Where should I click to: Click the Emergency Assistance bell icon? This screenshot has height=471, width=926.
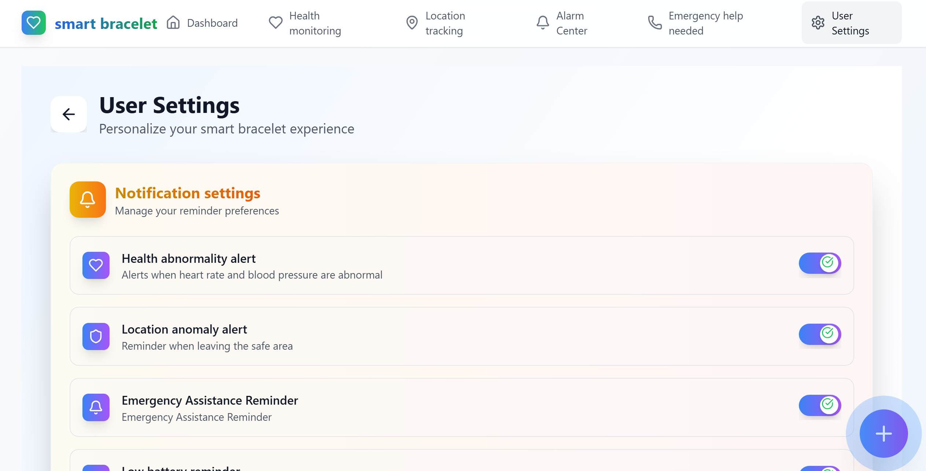click(96, 407)
